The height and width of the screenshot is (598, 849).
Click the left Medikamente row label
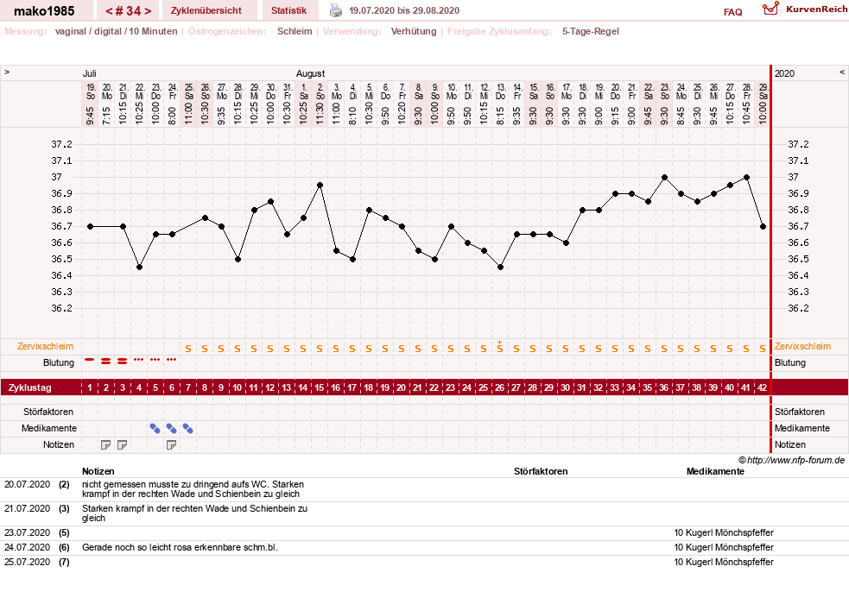click(x=48, y=428)
